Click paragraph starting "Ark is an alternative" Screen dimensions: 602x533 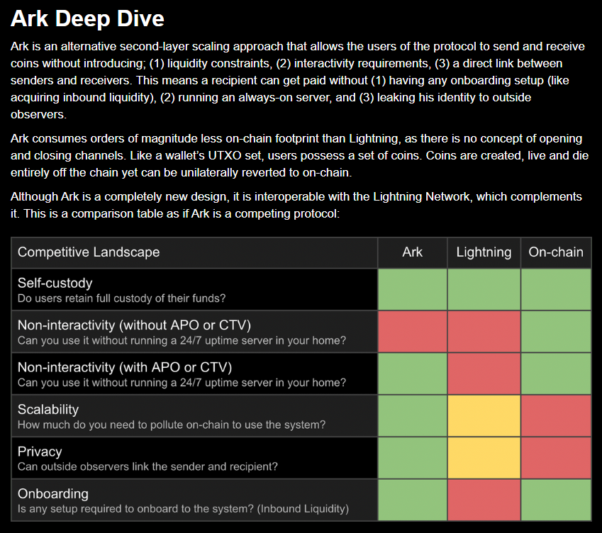298,80
